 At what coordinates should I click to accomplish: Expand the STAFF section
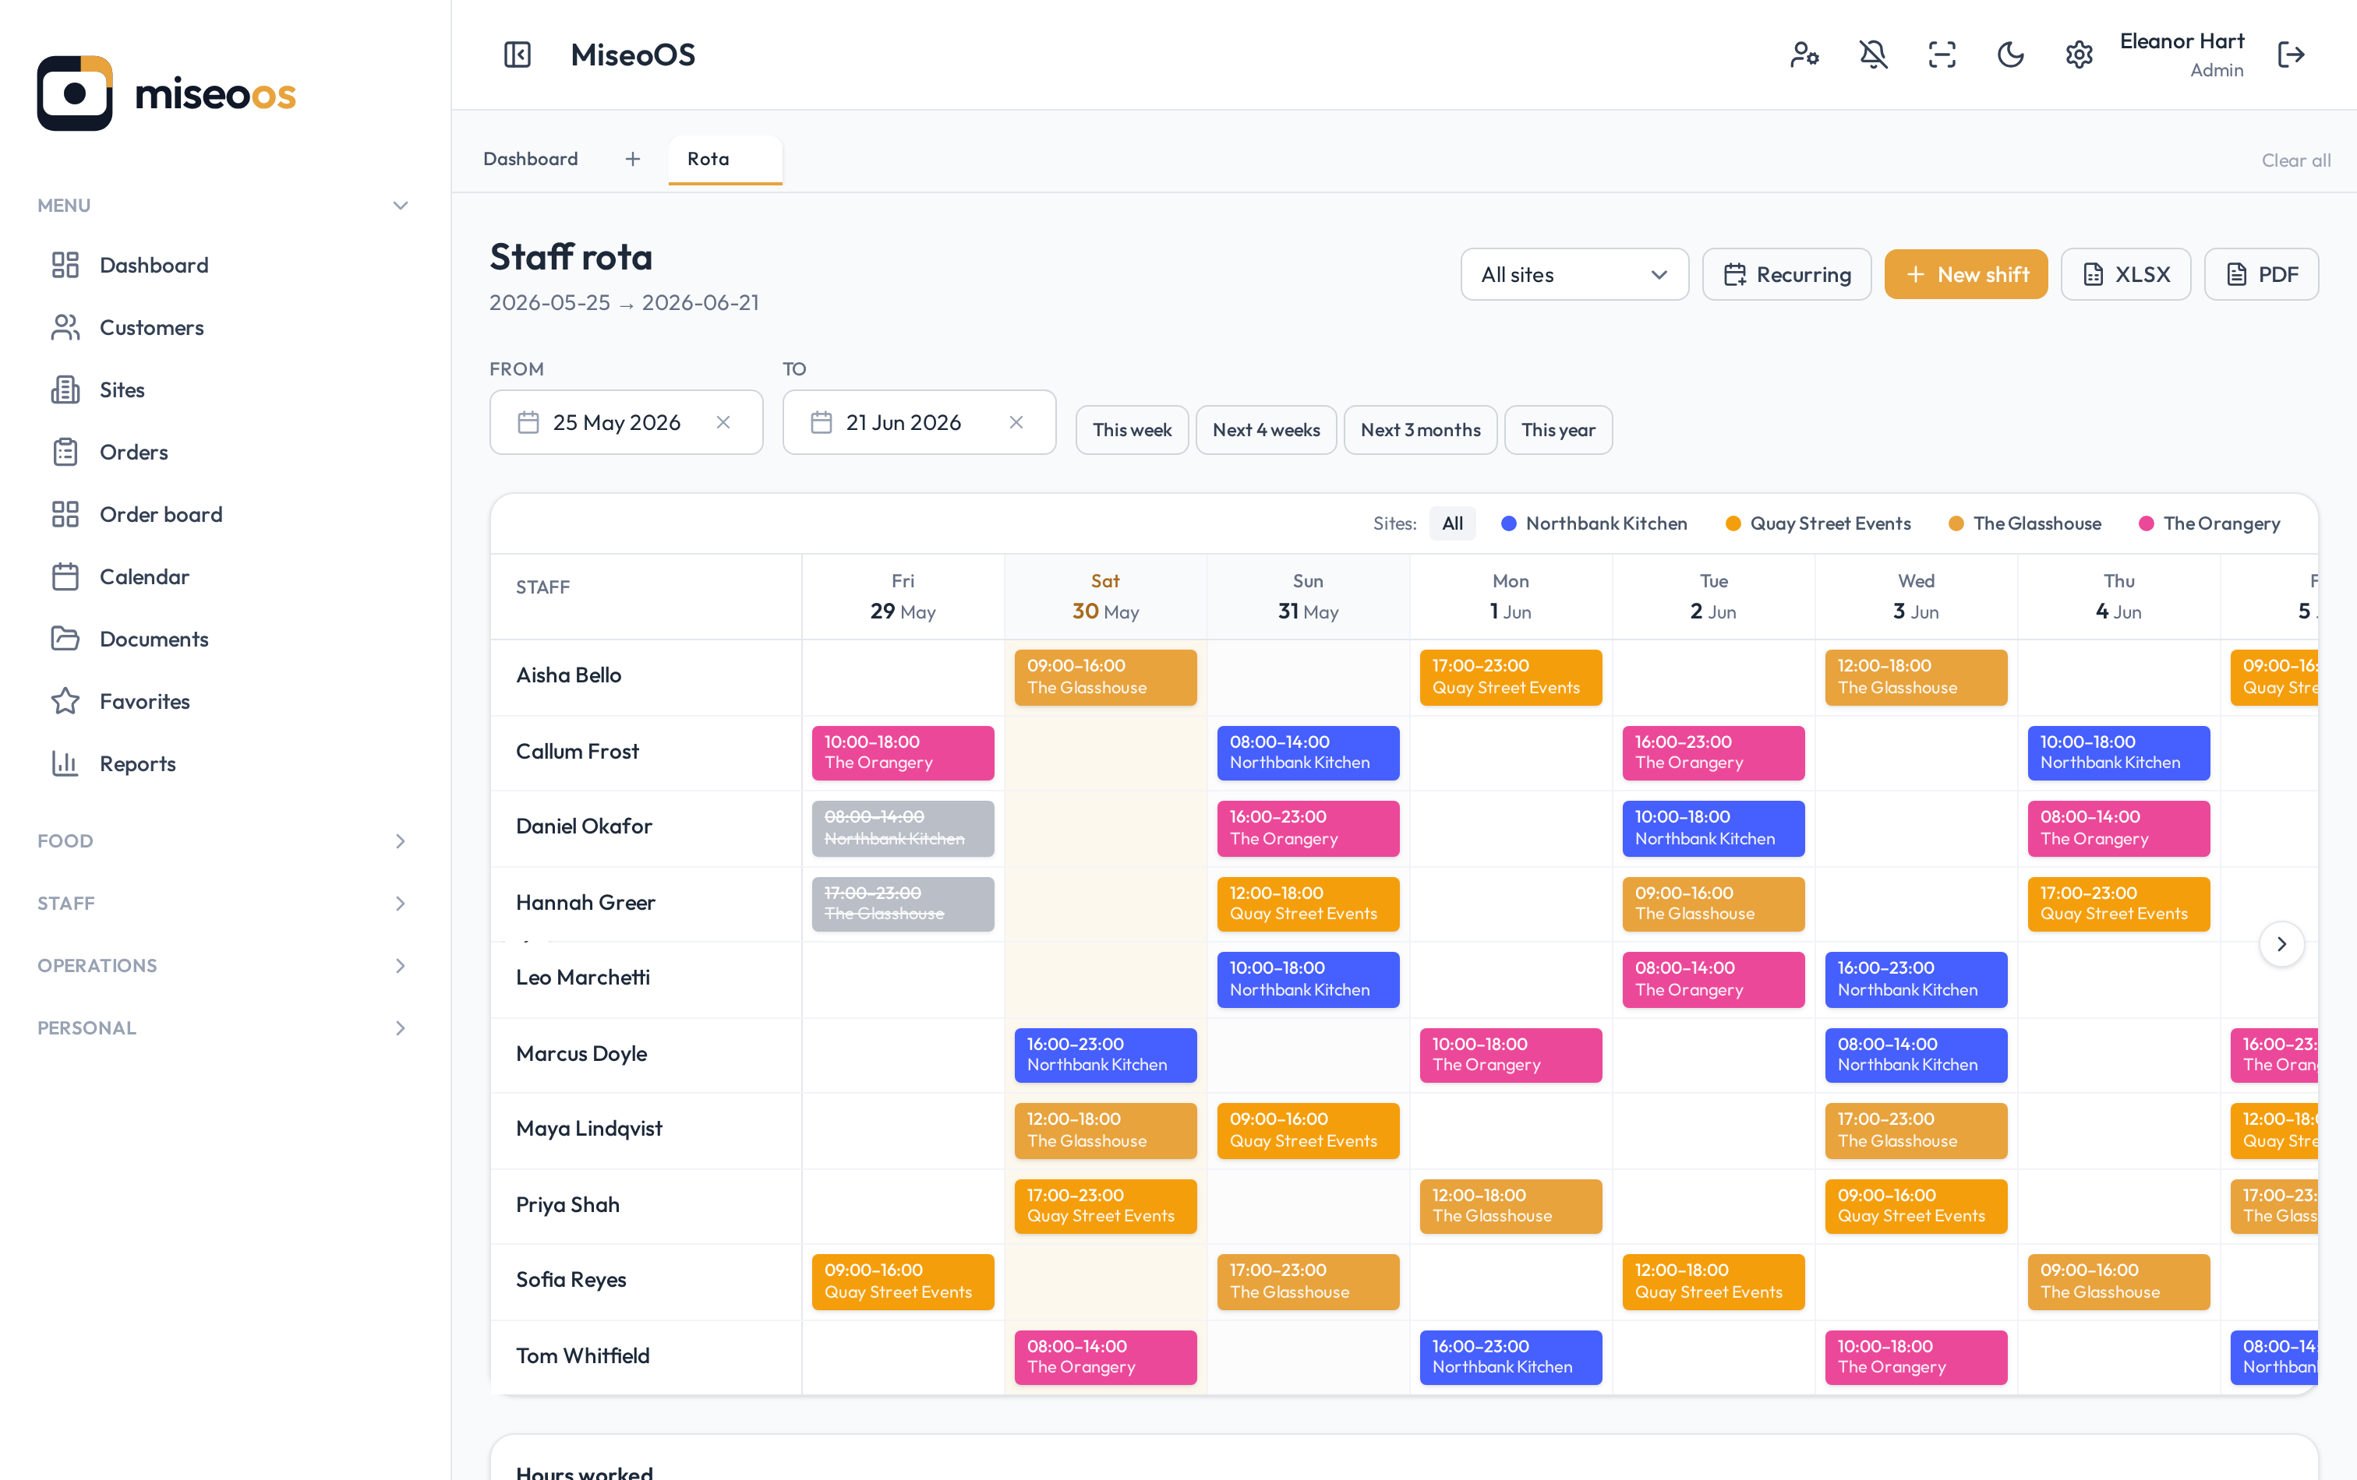[223, 903]
